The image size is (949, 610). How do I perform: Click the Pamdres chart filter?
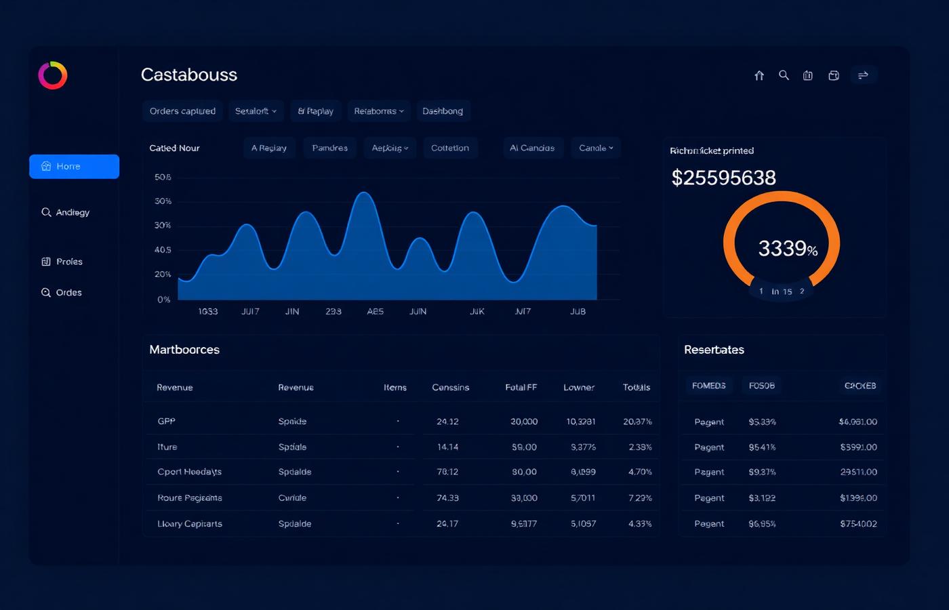pyautogui.click(x=329, y=148)
